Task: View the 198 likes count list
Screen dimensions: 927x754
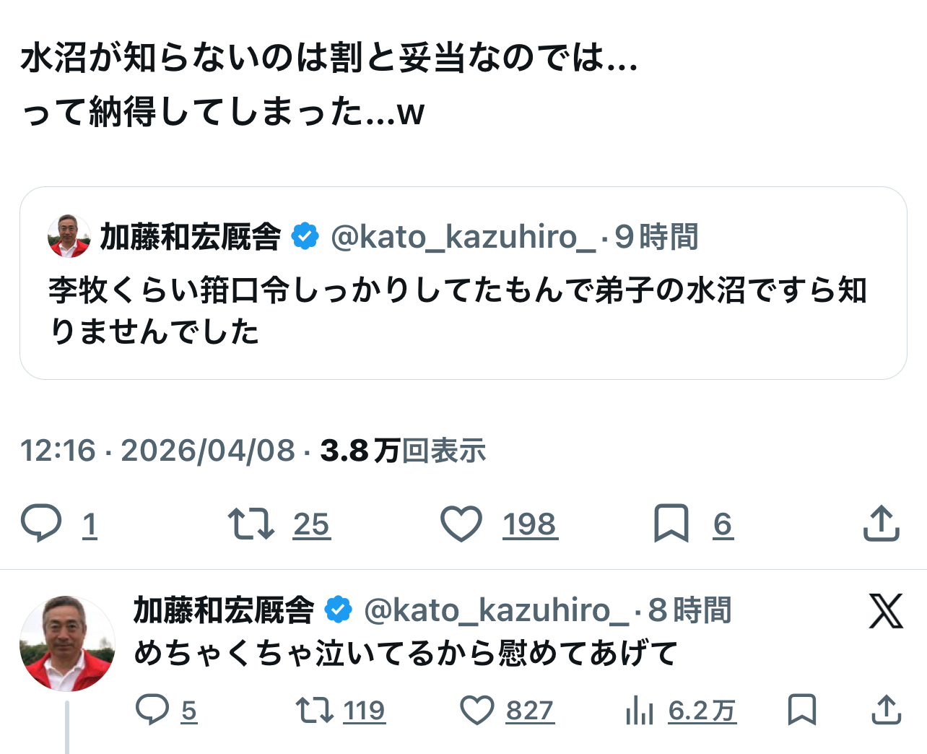Action: tap(530, 524)
